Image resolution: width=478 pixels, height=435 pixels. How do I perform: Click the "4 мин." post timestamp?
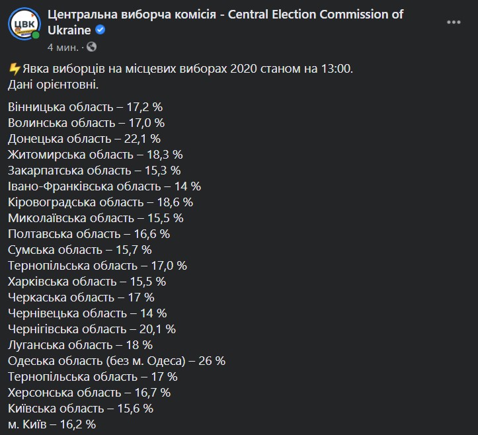(x=63, y=47)
